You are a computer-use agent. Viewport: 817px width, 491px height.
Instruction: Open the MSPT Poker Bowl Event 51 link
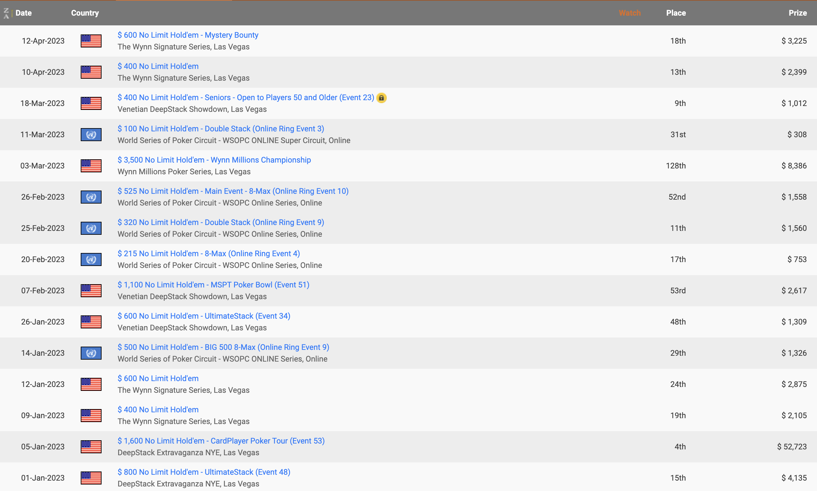click(x=214, y=285)
